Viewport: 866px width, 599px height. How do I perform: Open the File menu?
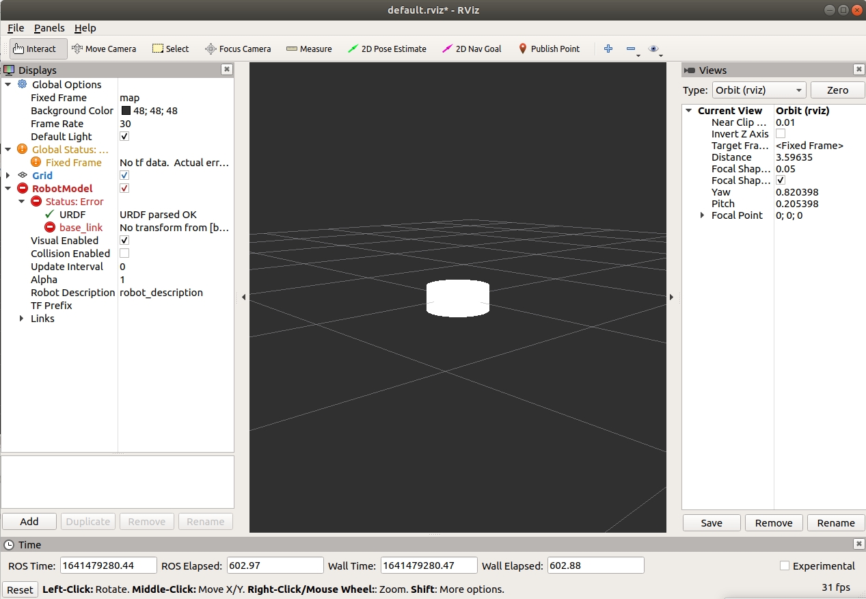tap(16, 28)
